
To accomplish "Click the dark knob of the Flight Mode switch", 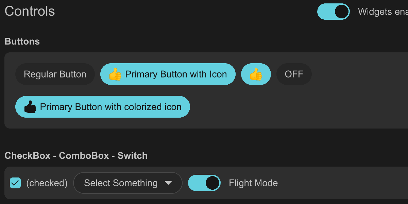I will point(212,183).
